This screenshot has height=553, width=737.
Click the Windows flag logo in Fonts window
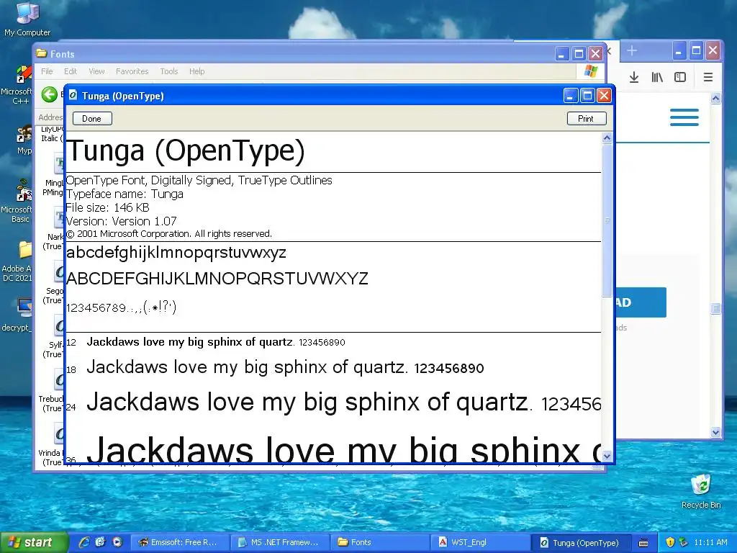point(591,71)
